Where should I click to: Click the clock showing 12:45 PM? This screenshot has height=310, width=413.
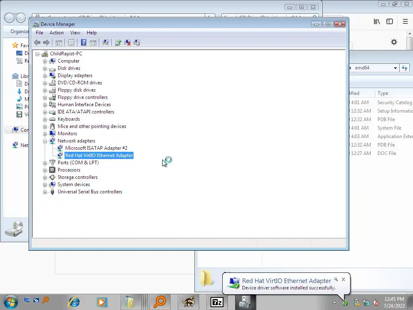tap(394, 299)
